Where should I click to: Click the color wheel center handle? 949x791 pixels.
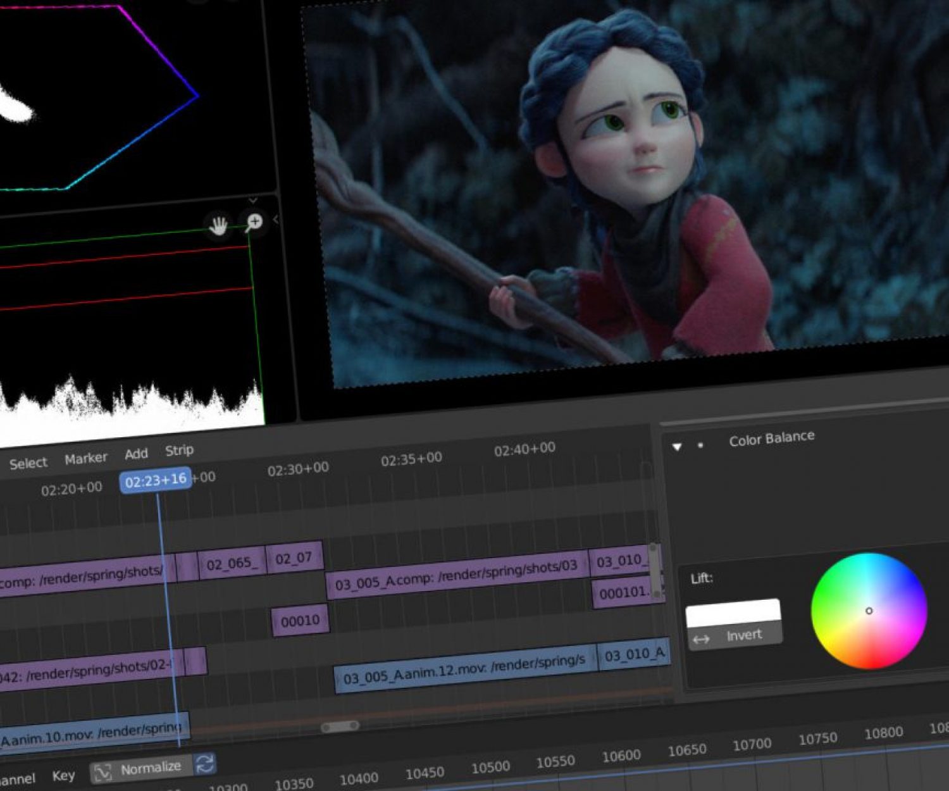(869, 611)
